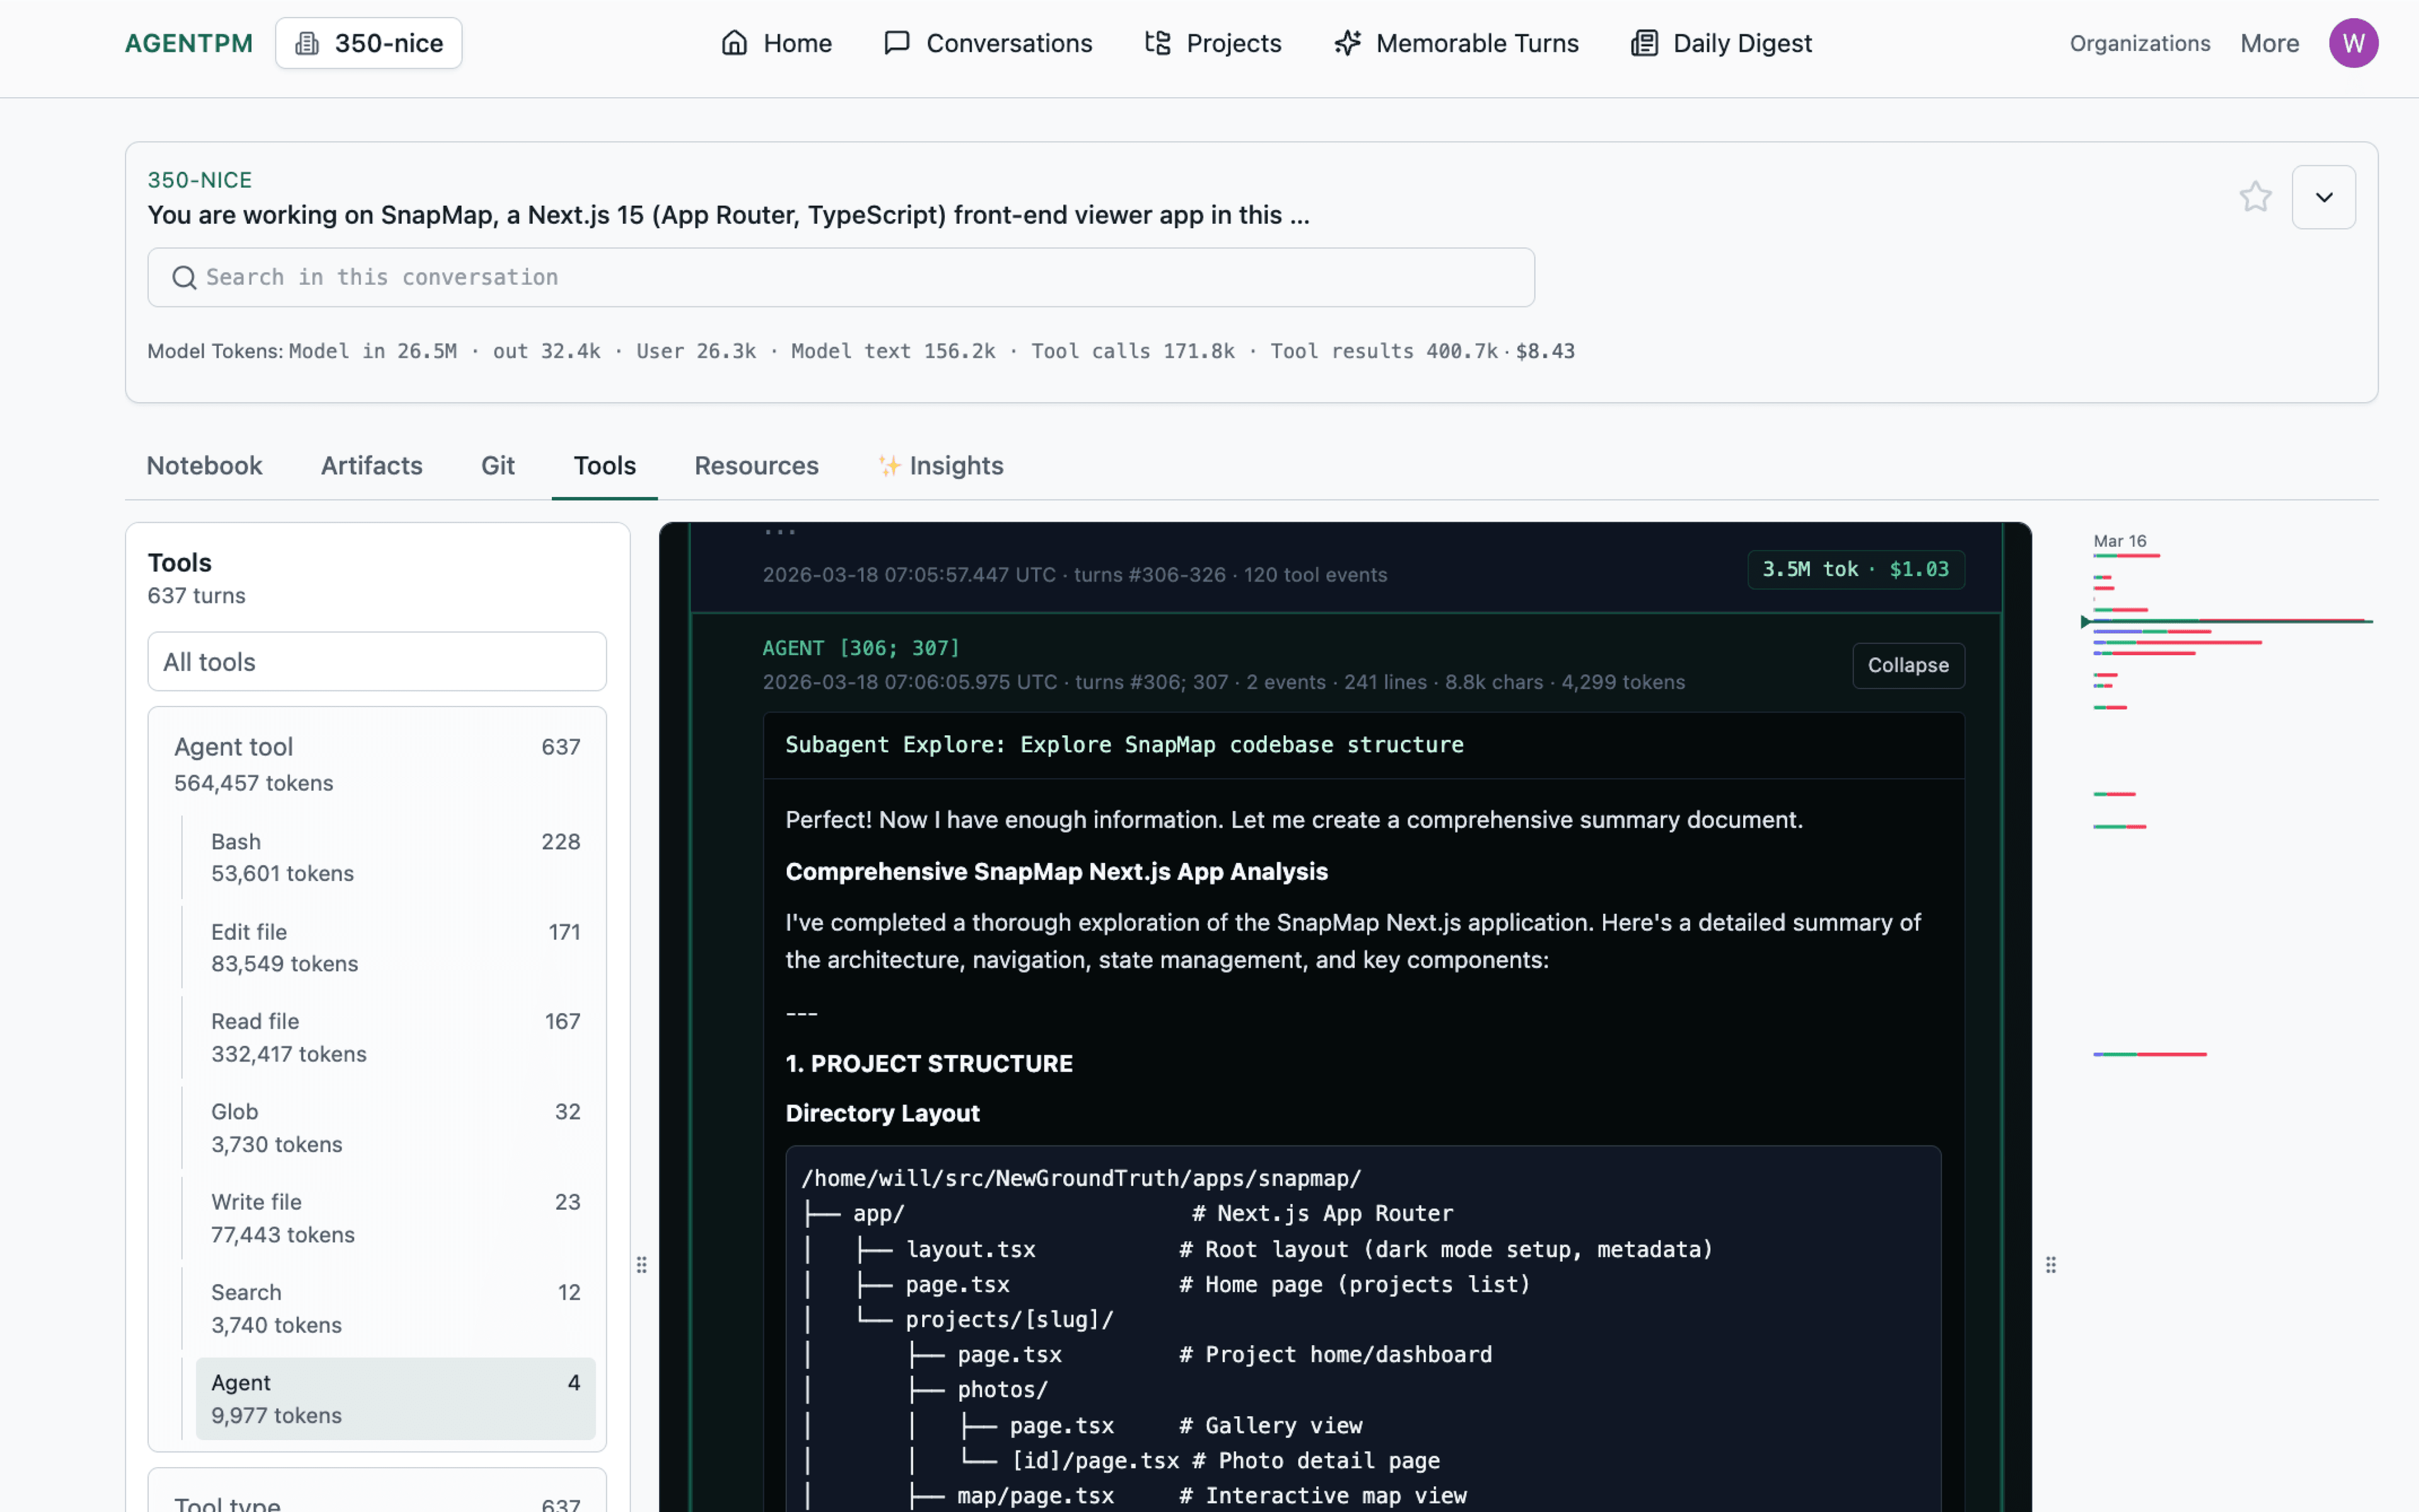Open Daily Digest page
This screenshot has width=2419, height=1512.
coord(1720,43)
